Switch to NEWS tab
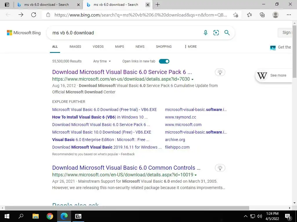This screenshot has height=222, width=297. click(x=140, y=47)
